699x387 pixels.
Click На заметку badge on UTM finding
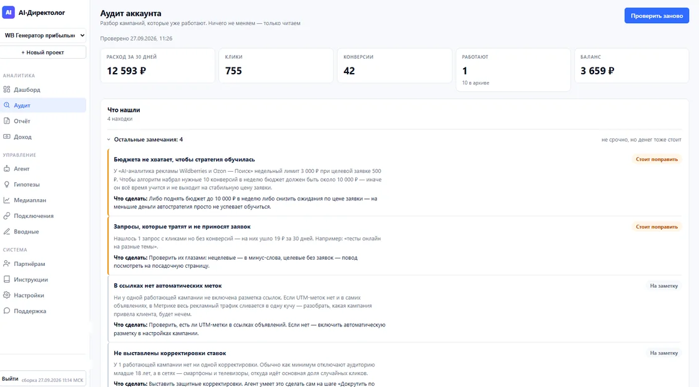pyautogui.click(x=664, y=286)
